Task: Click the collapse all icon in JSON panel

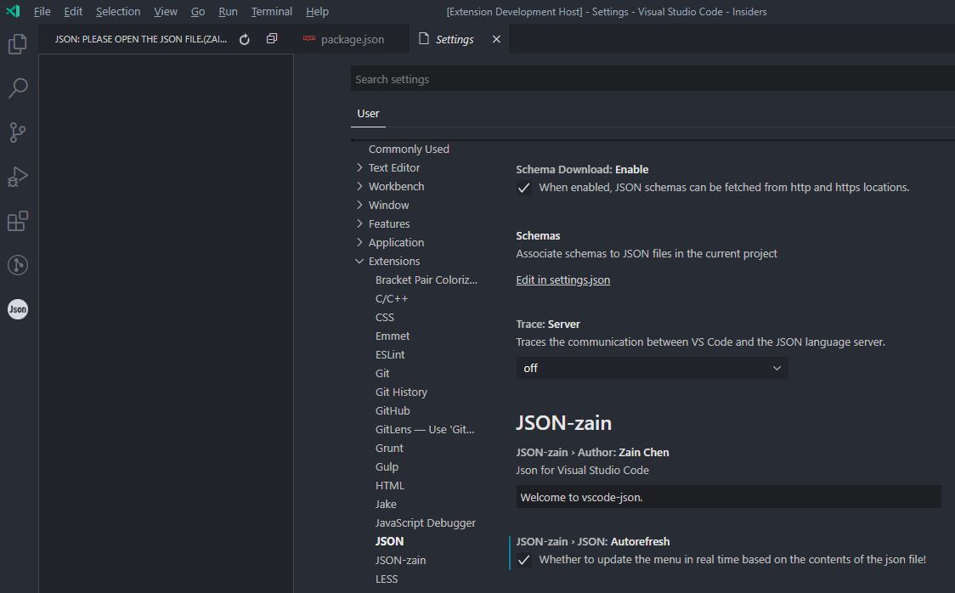Action: [272, 39]
